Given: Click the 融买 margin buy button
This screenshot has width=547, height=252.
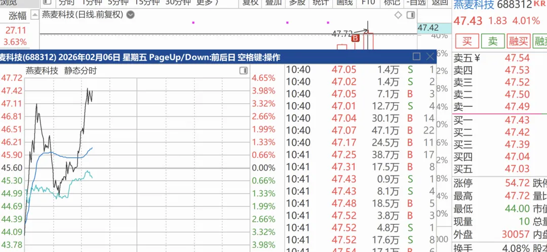Looking at the screenshot, I should (x=519, y=41).
